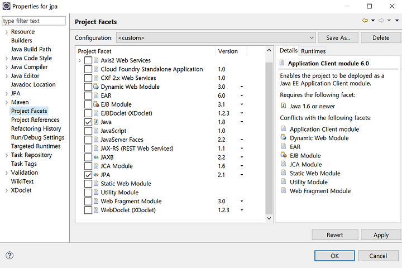
Task: Click the WebDoclet (XDoclet) icon
Action: click(x=96, y=210)
